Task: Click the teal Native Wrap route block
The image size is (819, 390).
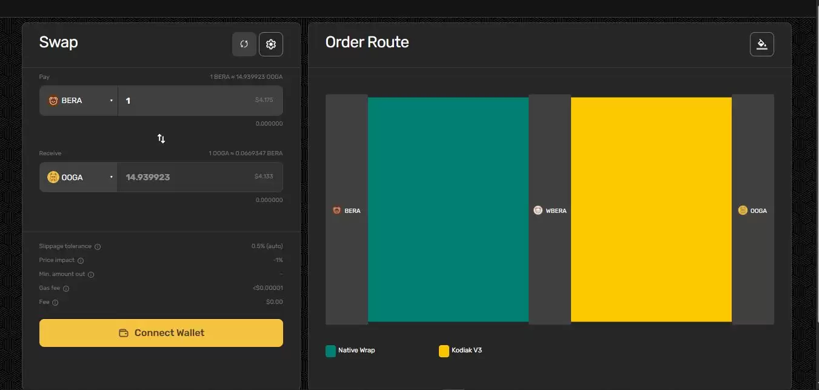Action: coord(448,209)
